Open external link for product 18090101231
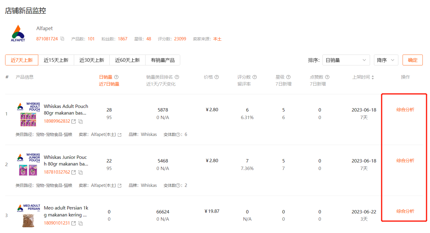The width and height of the screenshot is (430, 233). coord(74,223)
